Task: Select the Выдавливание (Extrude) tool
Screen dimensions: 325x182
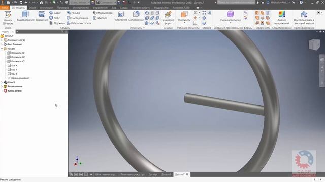Action: coord(25,16)
